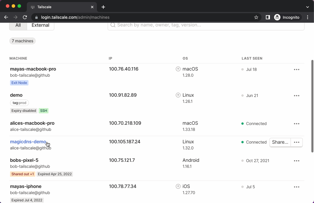Open the alices-macbook-pro machine
Screen dimensions: 314x203
click(x=32, y=123)
